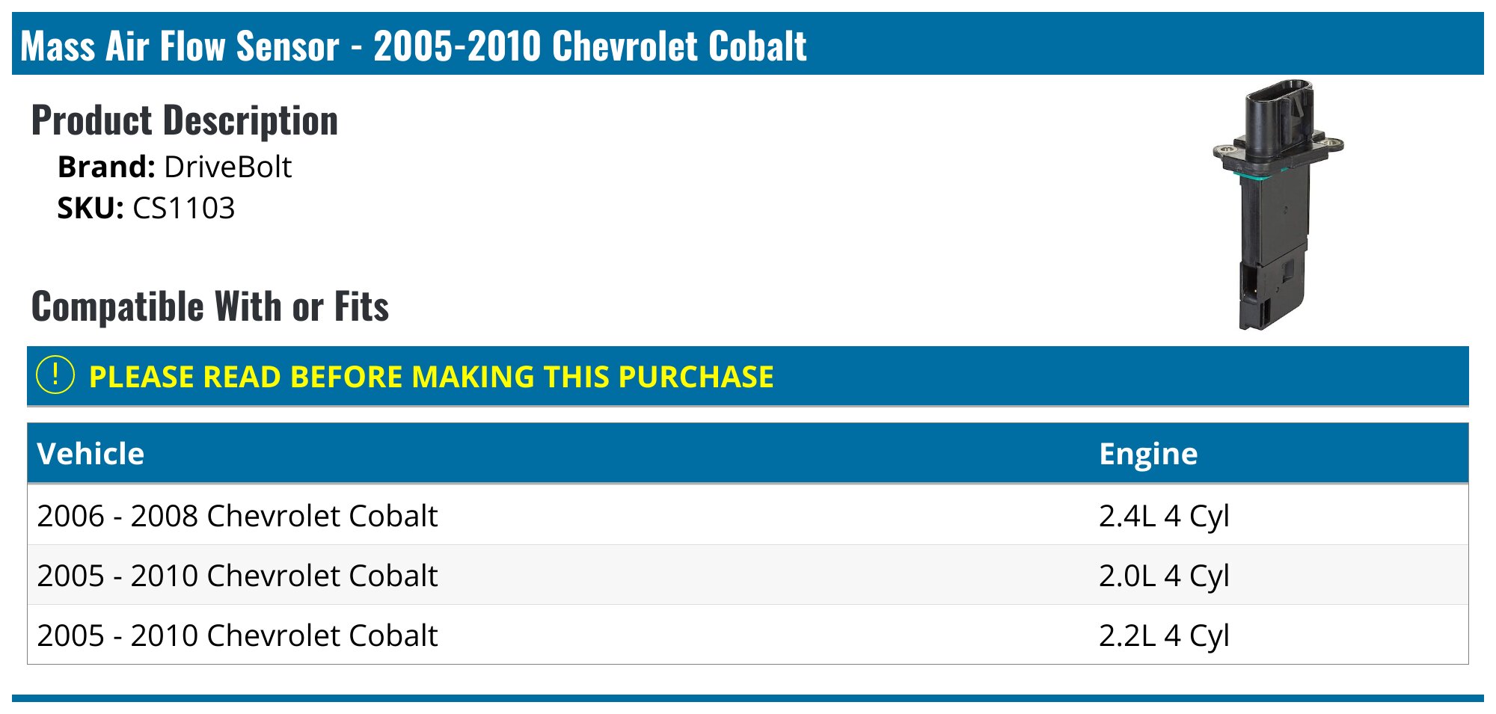Image resolution: width=1496 pixels, height=714 pixels.
Task: Click the 2.0L 4 Cyl engine cell
Action: [1164, 576]
